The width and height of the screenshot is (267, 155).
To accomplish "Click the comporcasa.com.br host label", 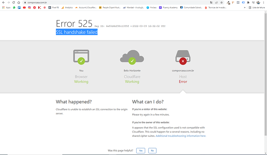I will tap(183, 70).
